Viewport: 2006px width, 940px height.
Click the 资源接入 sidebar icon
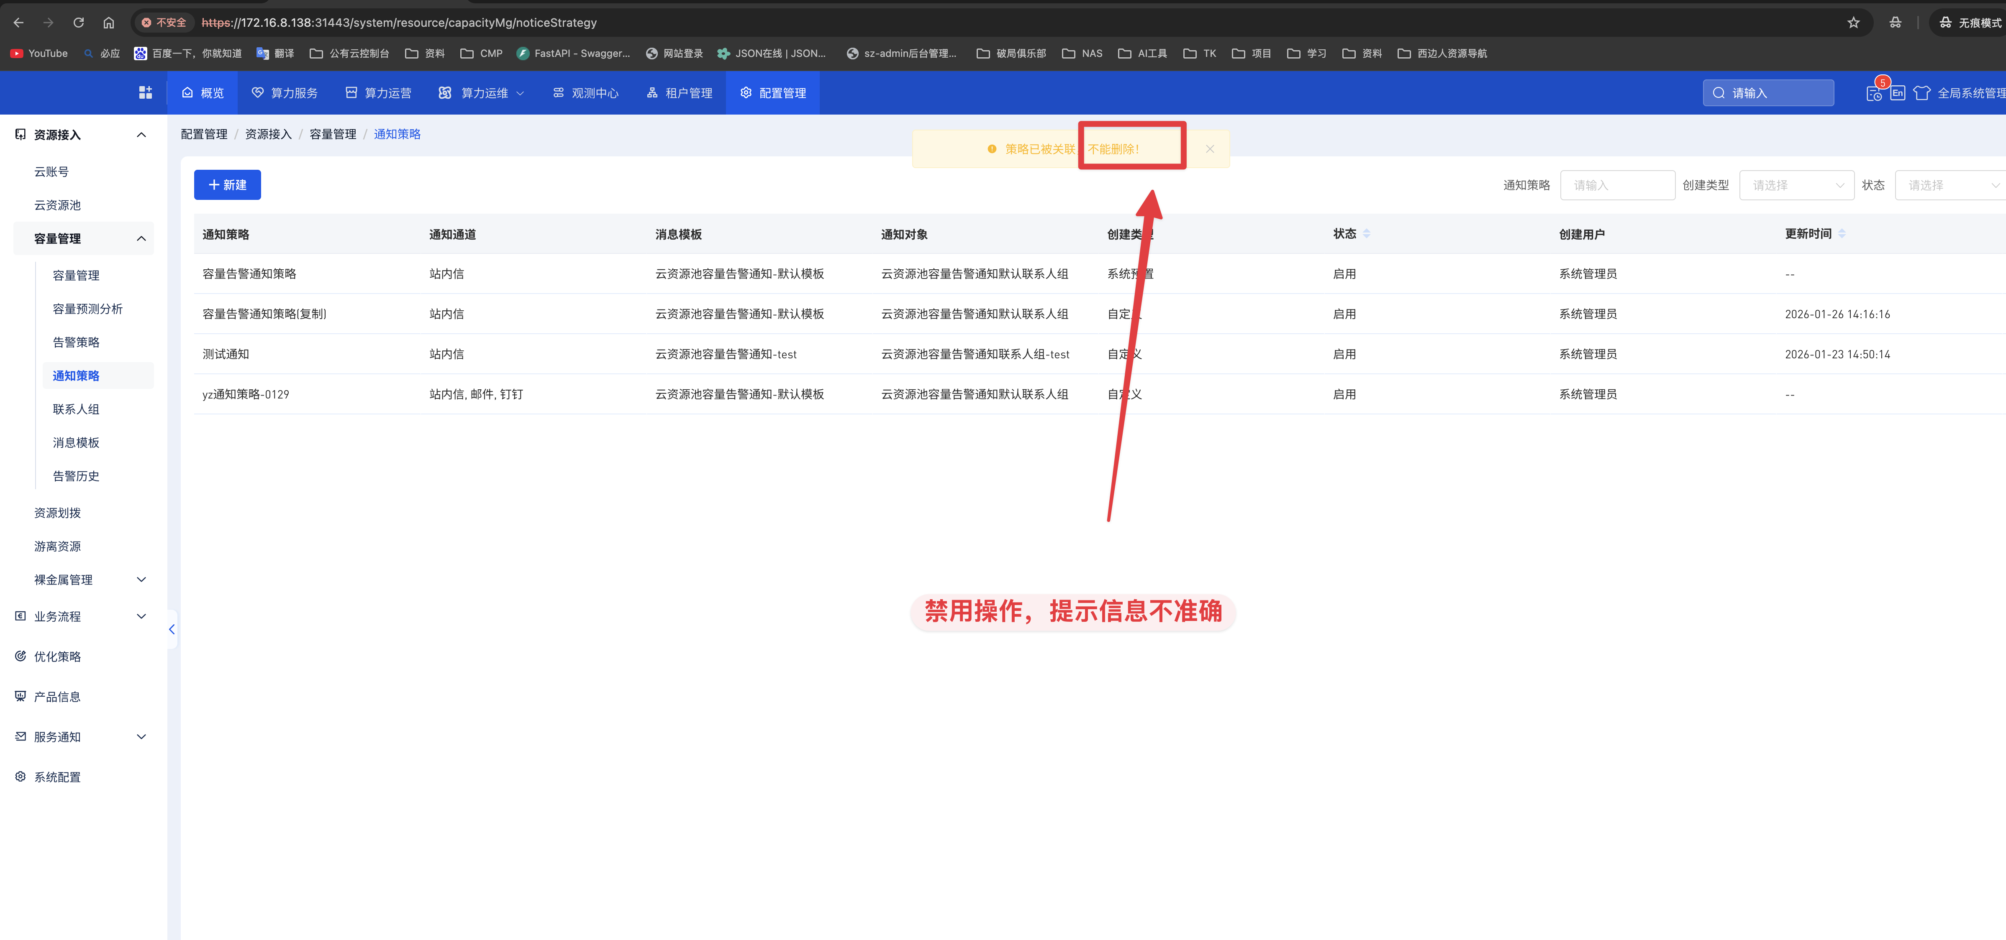(20, 134)
